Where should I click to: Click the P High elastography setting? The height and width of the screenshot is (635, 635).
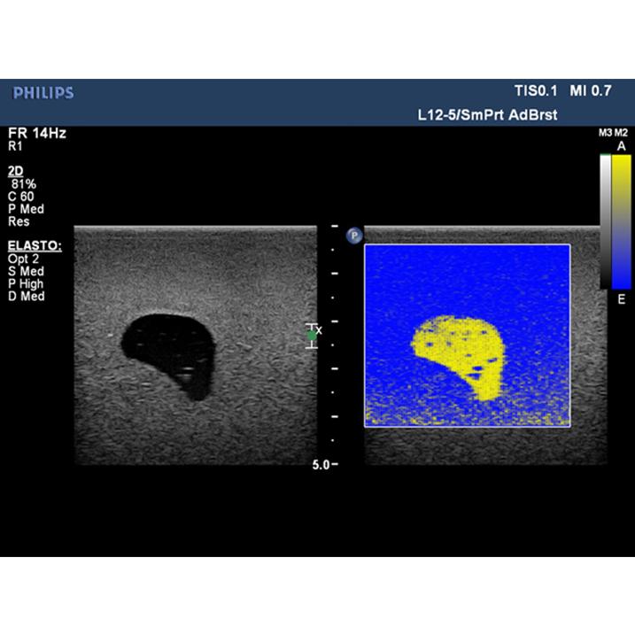click(x=27, y=283)
